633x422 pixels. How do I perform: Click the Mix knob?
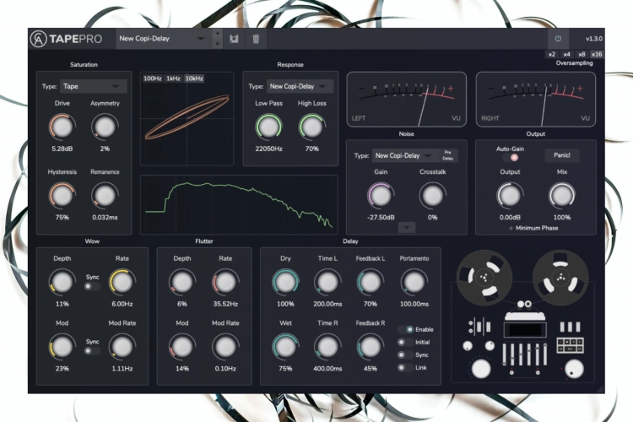point(562,195)
